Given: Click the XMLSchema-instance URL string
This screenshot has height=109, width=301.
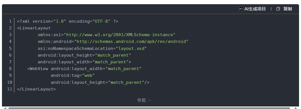Looking at the screenshot, I should click(120, 35).
